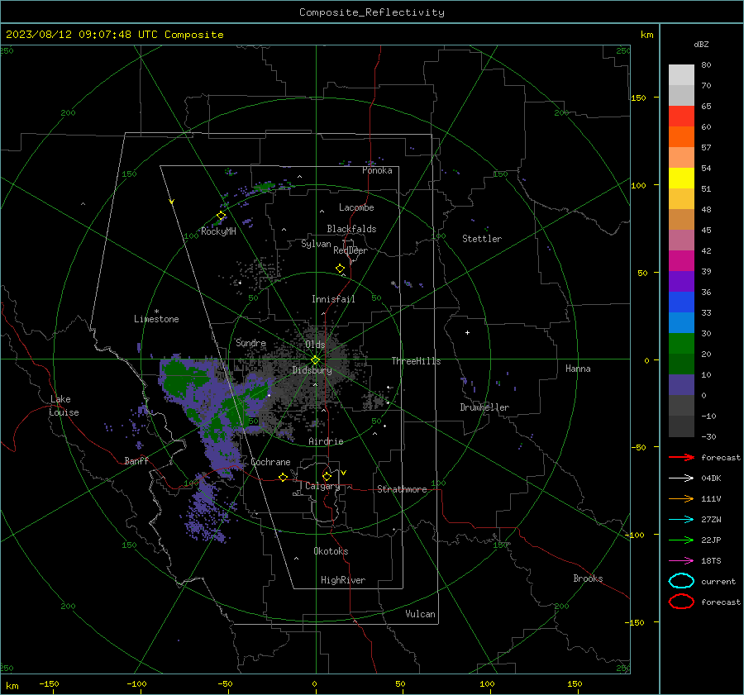Click the yellow diamond marker beside RockyMH
This screenshot has height=695, width=744.
221,216
